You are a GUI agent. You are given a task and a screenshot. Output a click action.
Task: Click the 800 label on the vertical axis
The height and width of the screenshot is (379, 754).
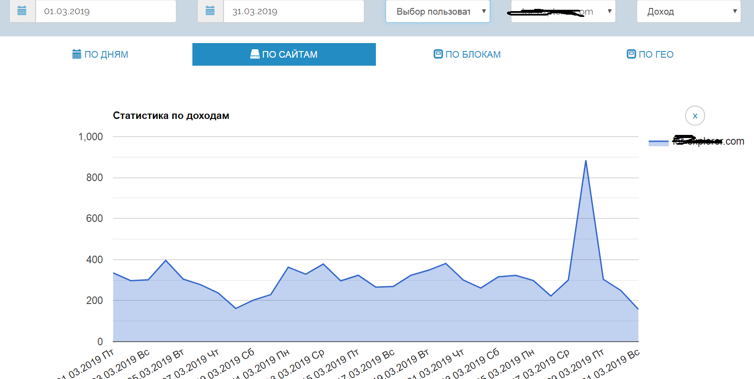[95, 178]
